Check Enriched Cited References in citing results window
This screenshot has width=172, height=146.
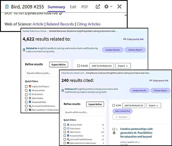[x=65, y=139]
